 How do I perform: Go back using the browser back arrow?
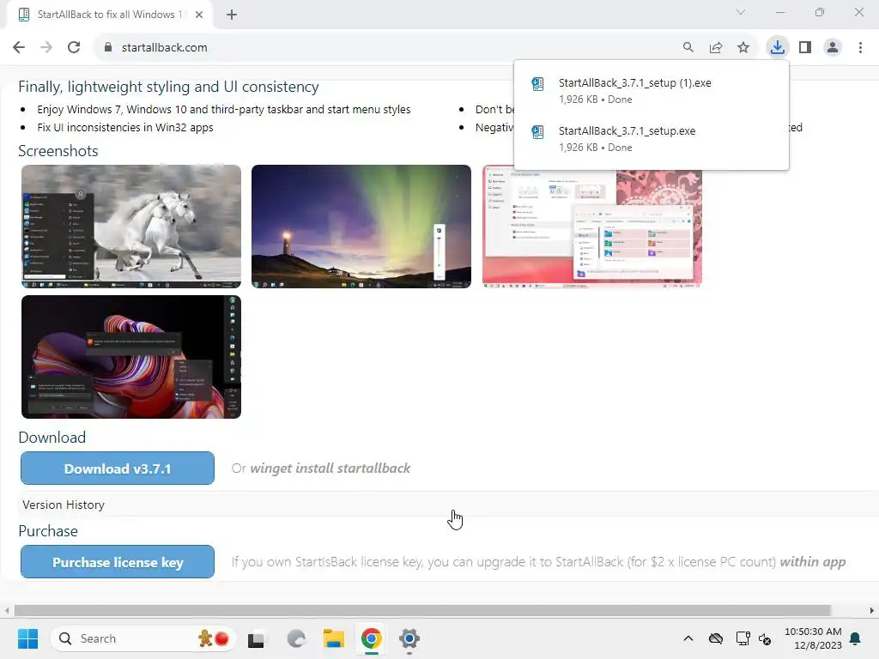pyautogui.click(x=19, y=48)
